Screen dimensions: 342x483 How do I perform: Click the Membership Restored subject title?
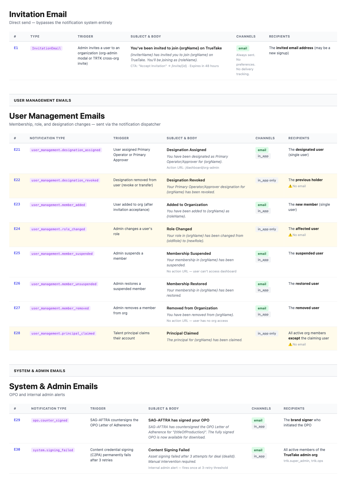click(187, 284)
